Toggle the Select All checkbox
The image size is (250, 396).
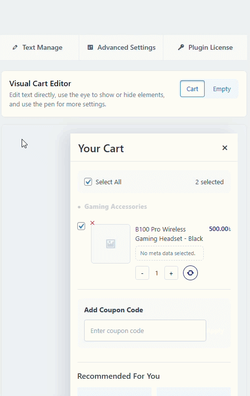88,182
